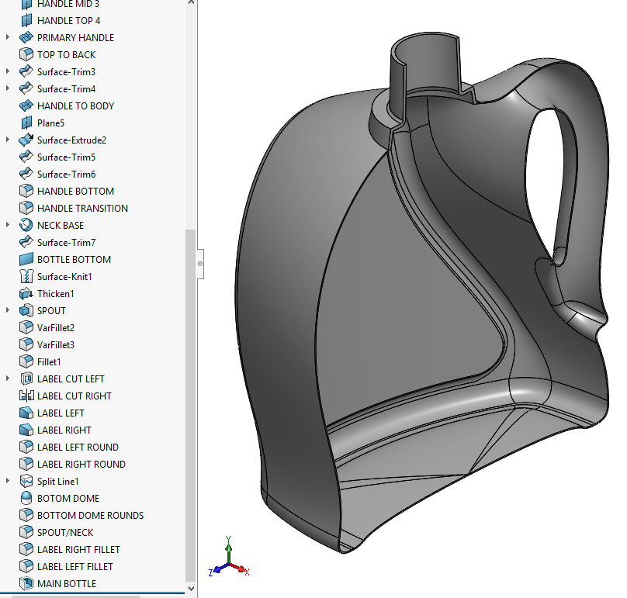Select 'BOTTOM DOME ROUNDS' in the tree
The width and height of the screenshot is (627, 598).
coord(90,516)
